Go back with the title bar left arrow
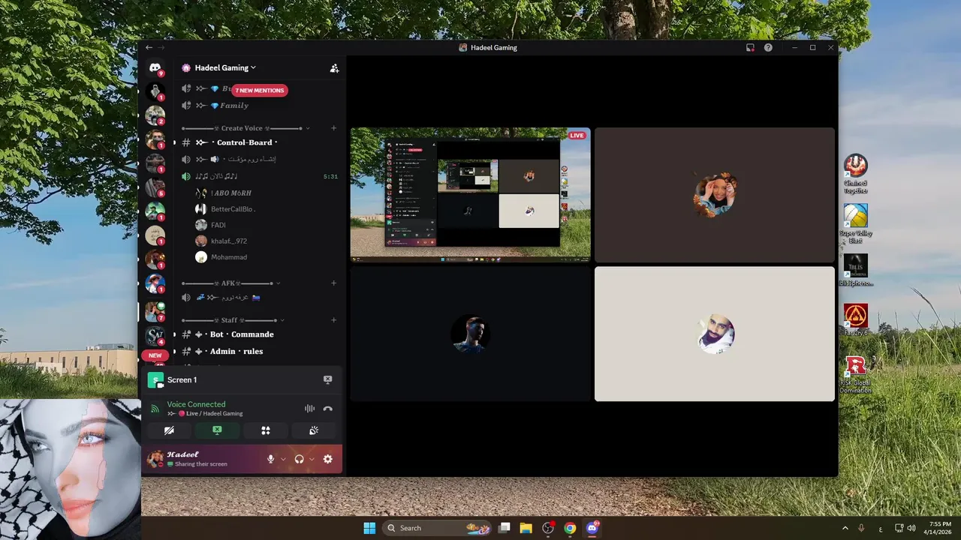 [x=149, y=47]
